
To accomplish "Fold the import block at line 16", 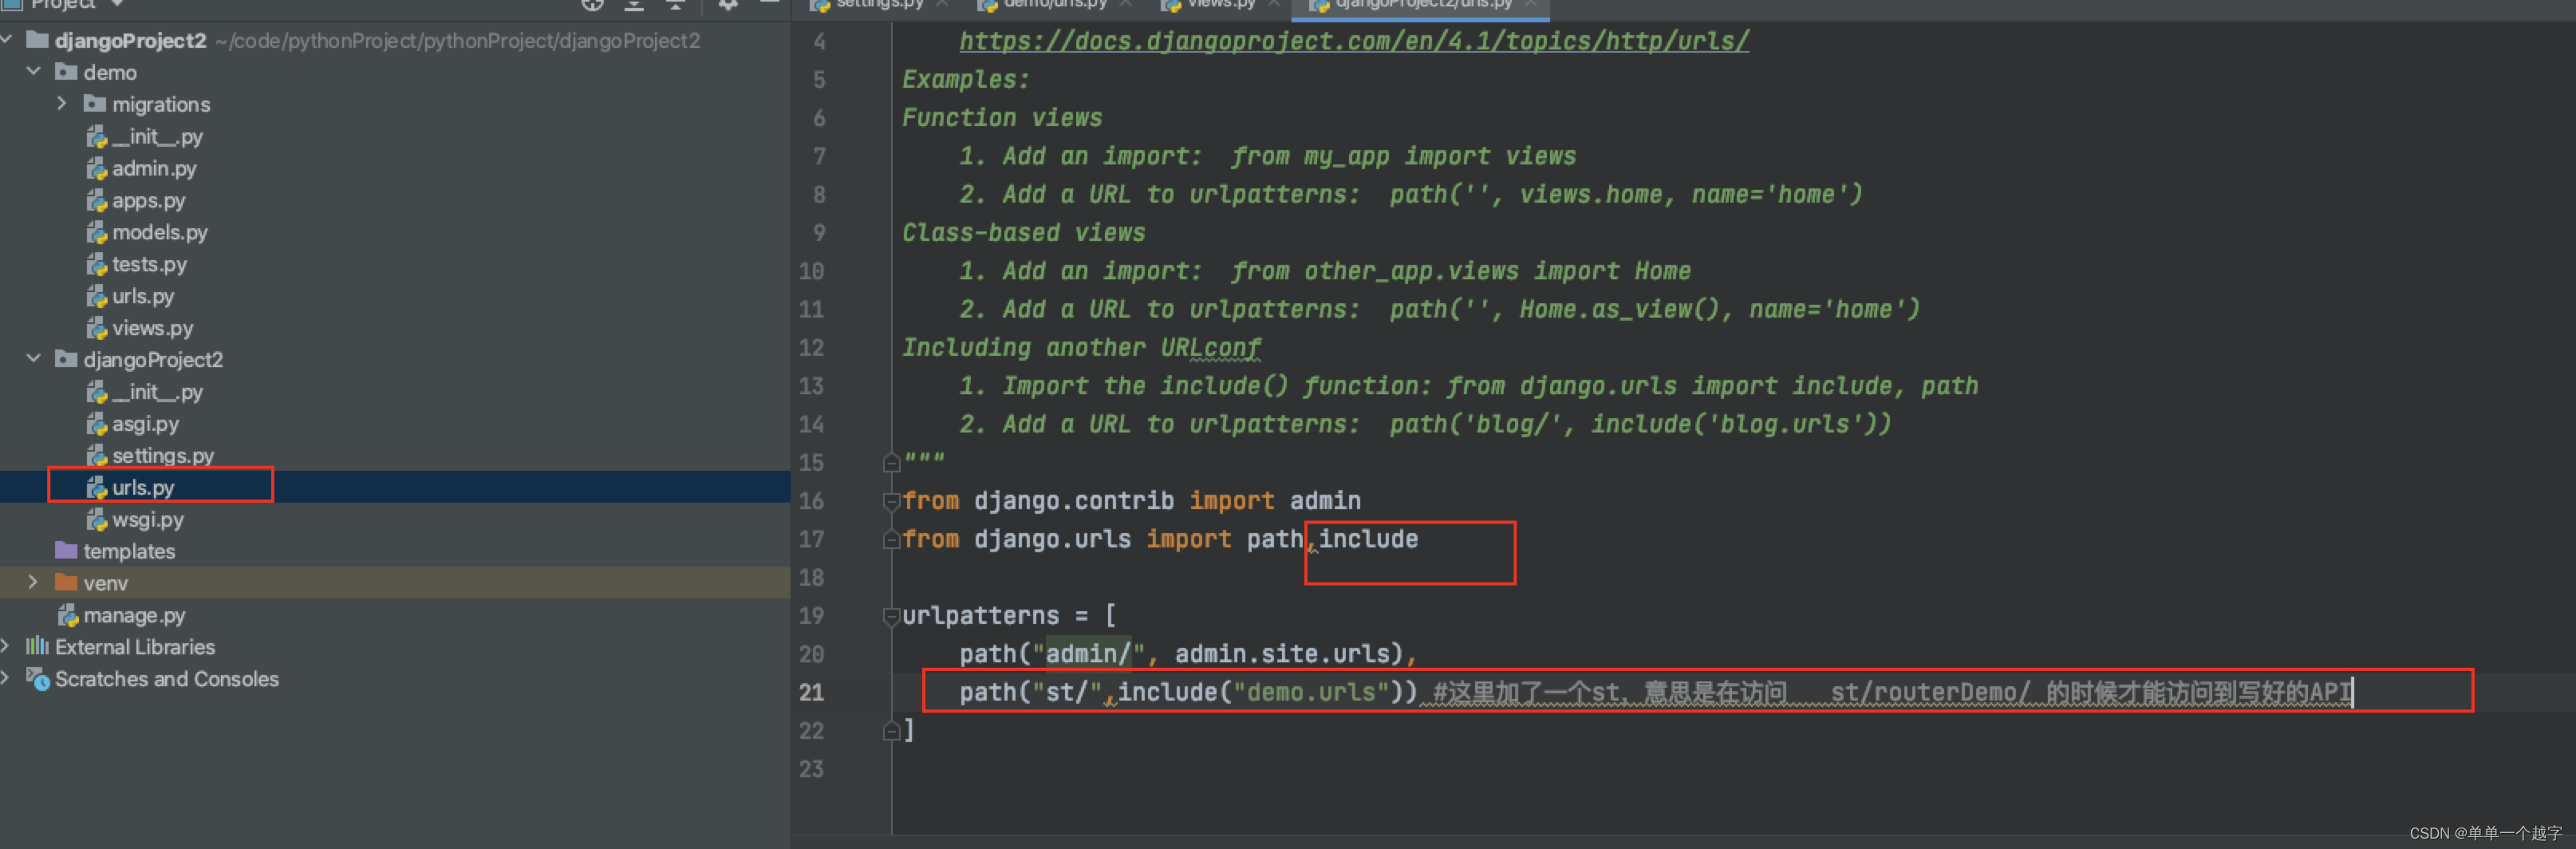I will 891,501.
